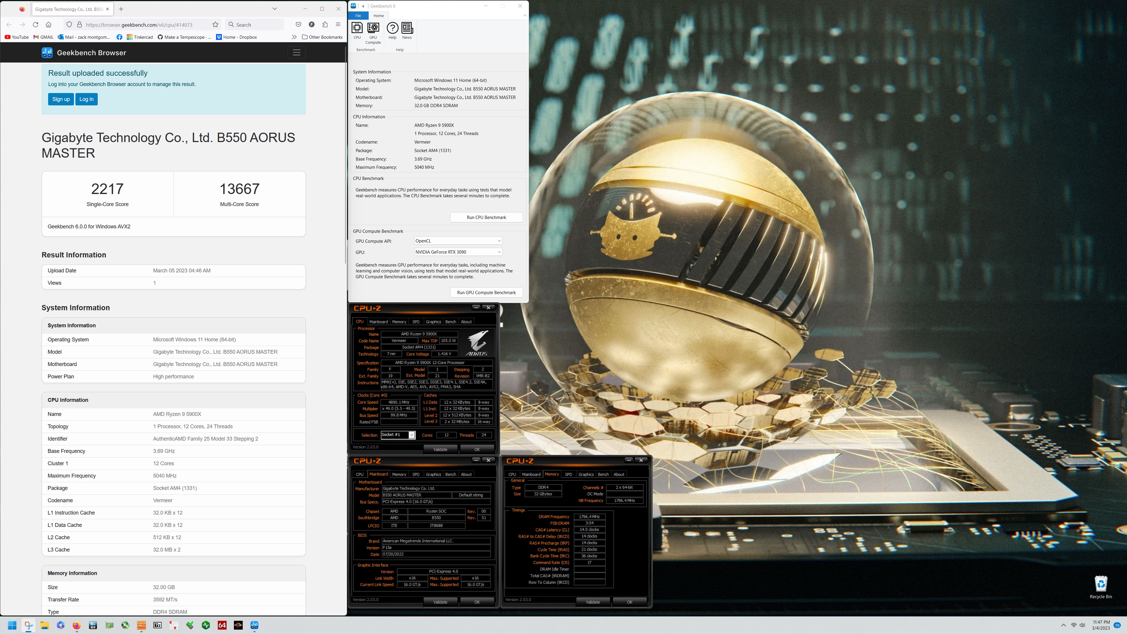
Task: Click the Firefox Search box
Action: pyautogui.click(x=255, y=24)
